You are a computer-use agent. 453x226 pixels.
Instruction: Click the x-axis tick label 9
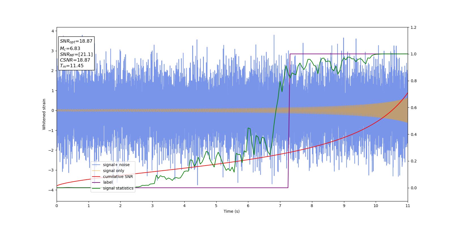(x=344, y=206)
